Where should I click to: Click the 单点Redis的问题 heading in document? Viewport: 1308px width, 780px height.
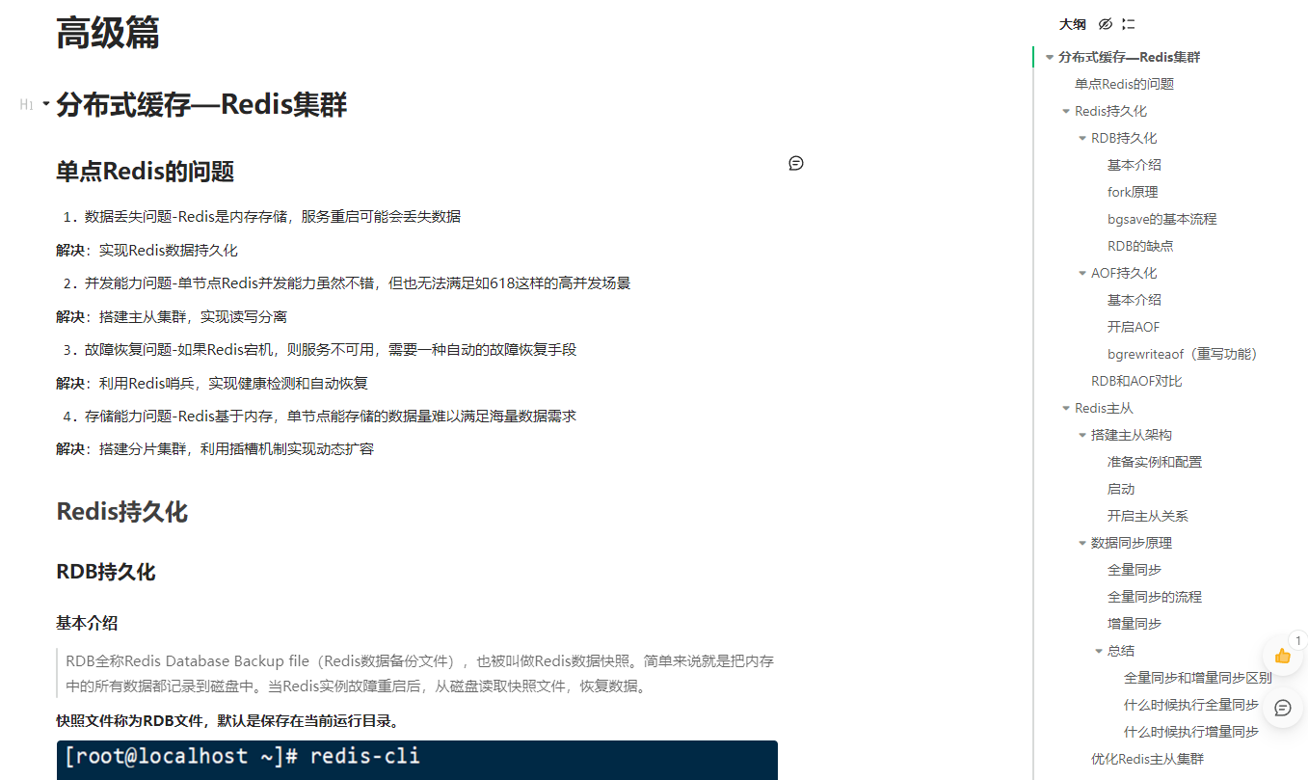146,172
